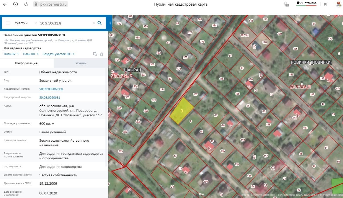Screen dimensions: 343x198
Task: Click the НОВИНКИ (НОВИНКИ) map label
Action: point(311,62)
